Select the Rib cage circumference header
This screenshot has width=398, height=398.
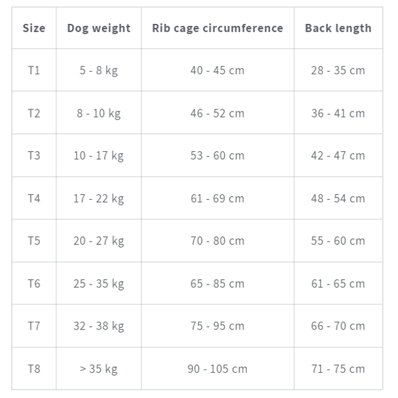(x=218, y=28)
